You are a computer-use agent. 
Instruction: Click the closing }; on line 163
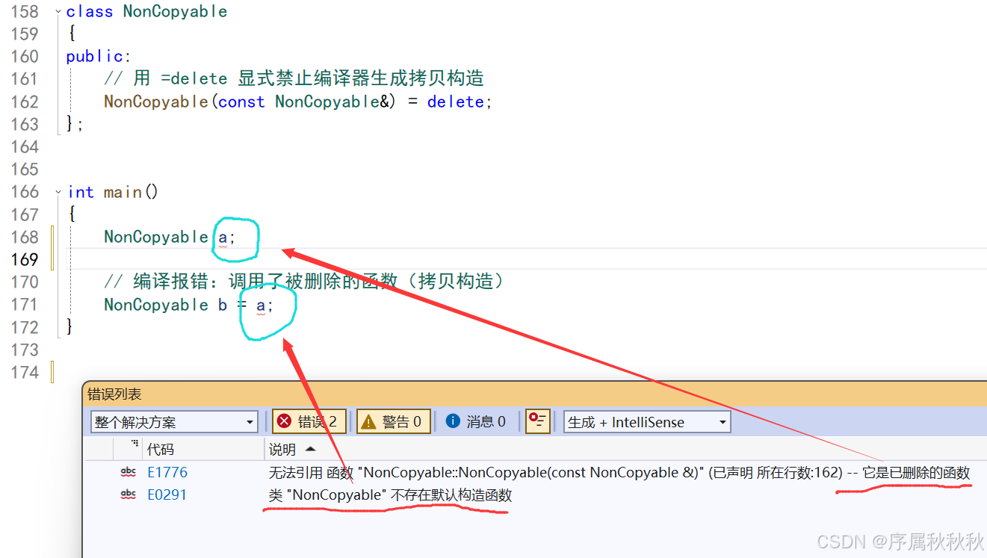[x=75, y=124]
